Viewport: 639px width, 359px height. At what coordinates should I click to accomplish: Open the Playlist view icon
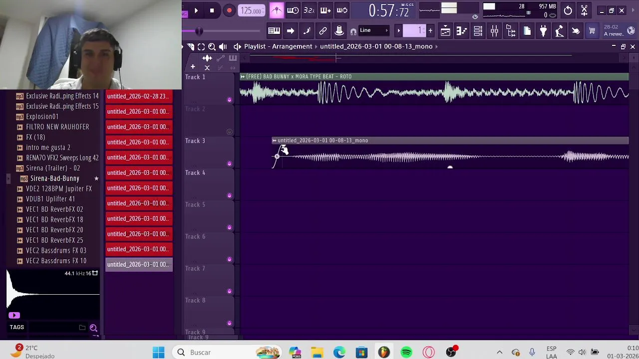point(445,31)
